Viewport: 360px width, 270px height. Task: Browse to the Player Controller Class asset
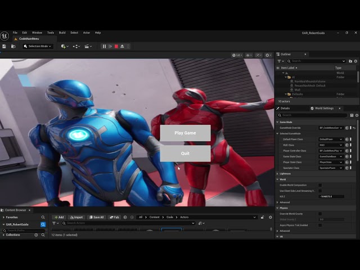point(347,151)
